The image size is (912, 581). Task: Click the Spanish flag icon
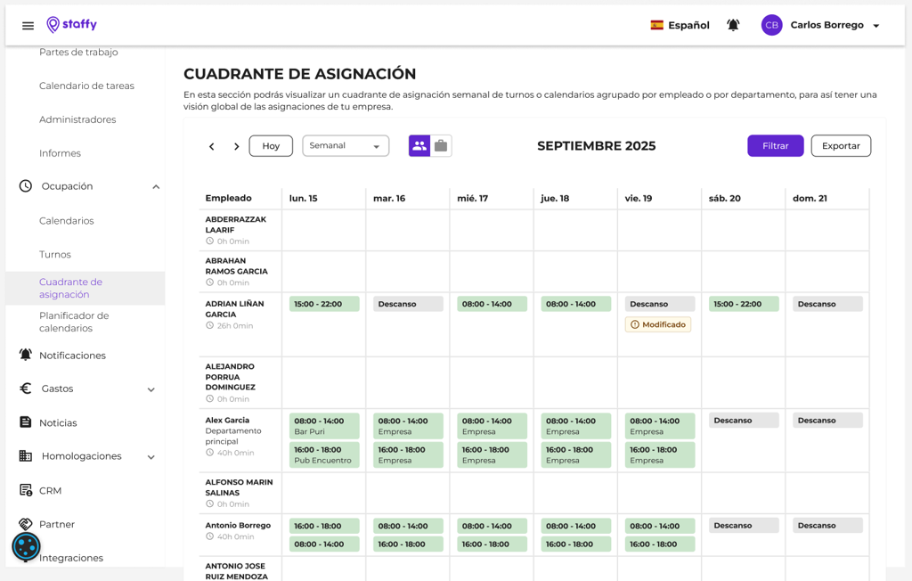click(x=657, y=25)
